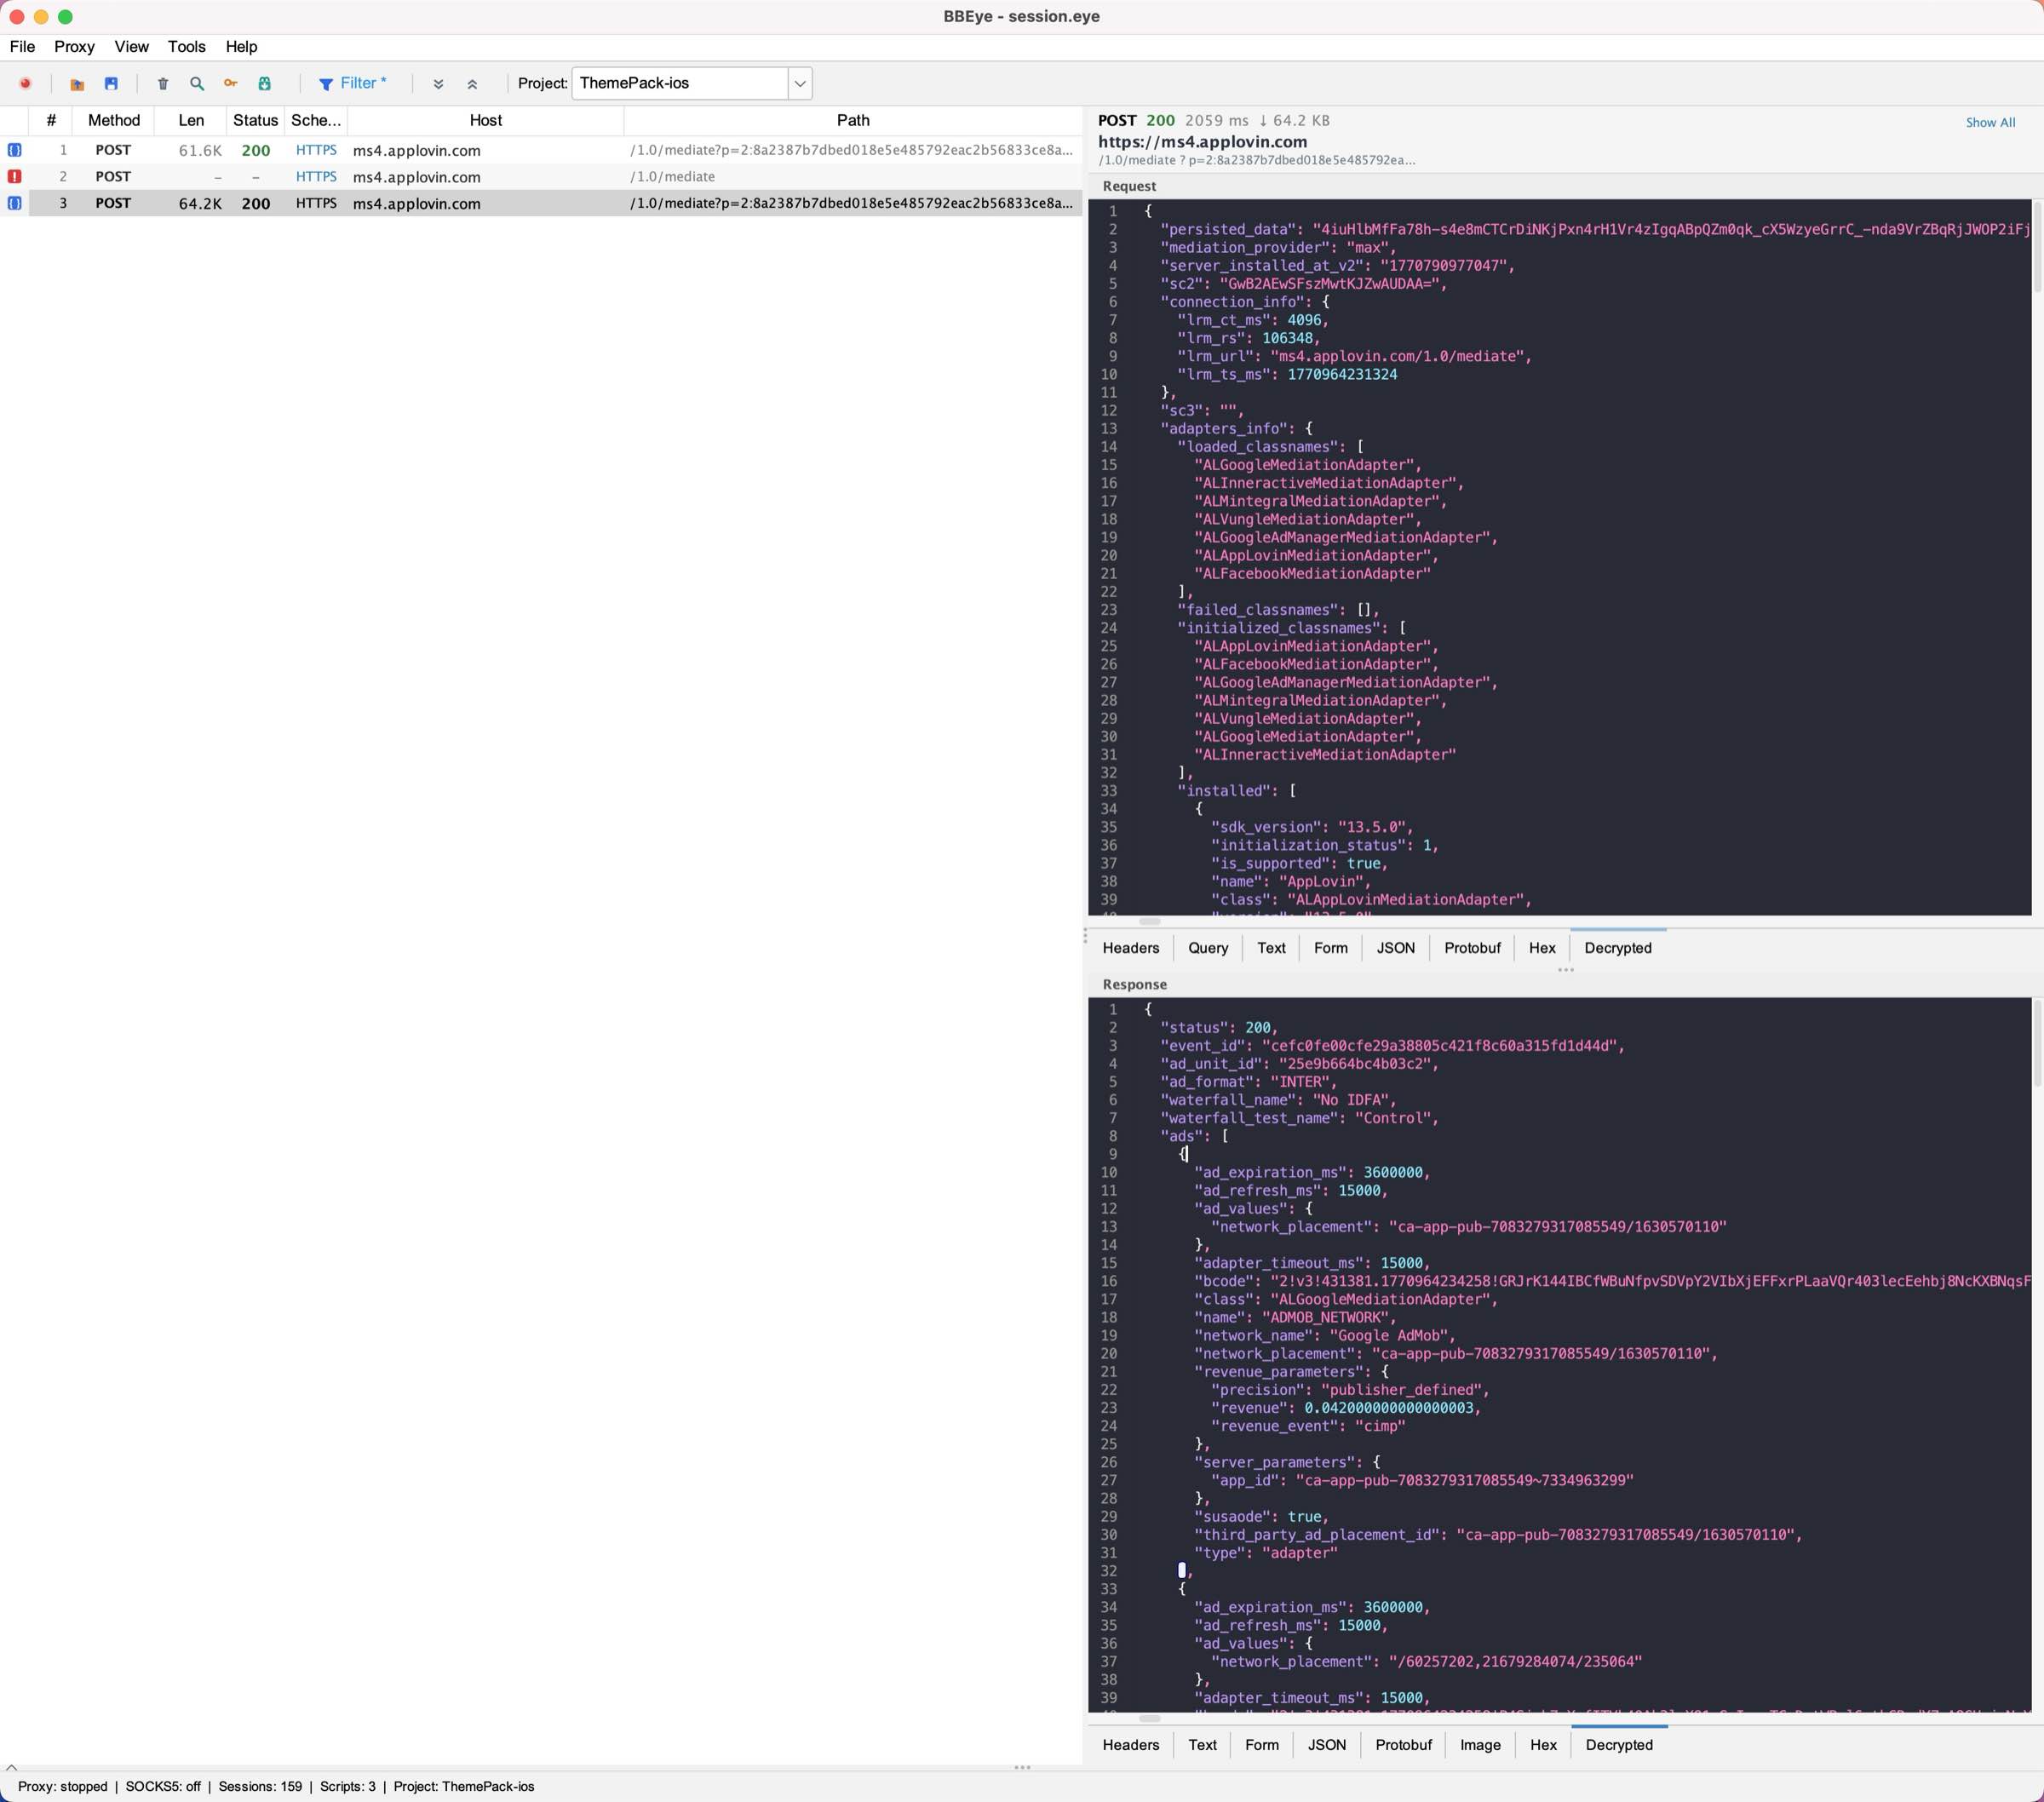
Task: Click the red error badge on request 2
Action: 14,176
